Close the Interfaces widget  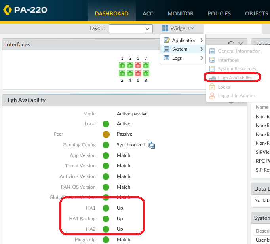[240, 44]
